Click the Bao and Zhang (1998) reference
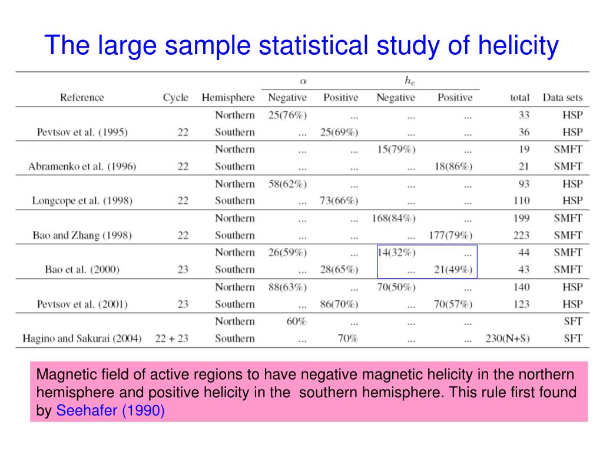Screen dimensions: 603x452 click(82, 235)
